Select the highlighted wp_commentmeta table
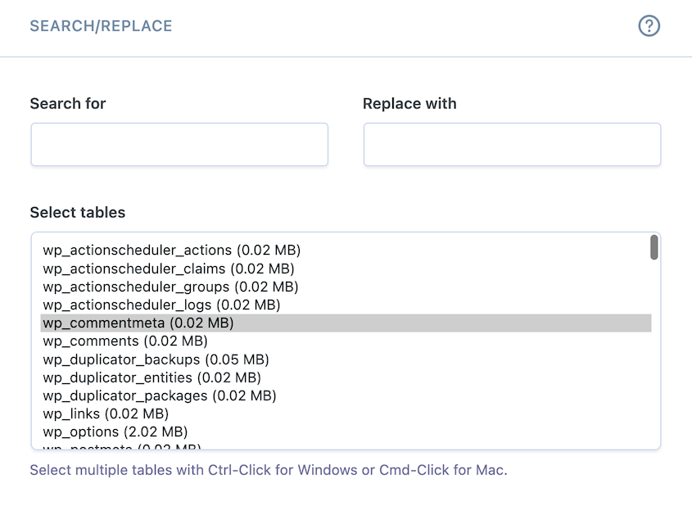The width and height of the screenshot is (692, 511). point(346,323)
